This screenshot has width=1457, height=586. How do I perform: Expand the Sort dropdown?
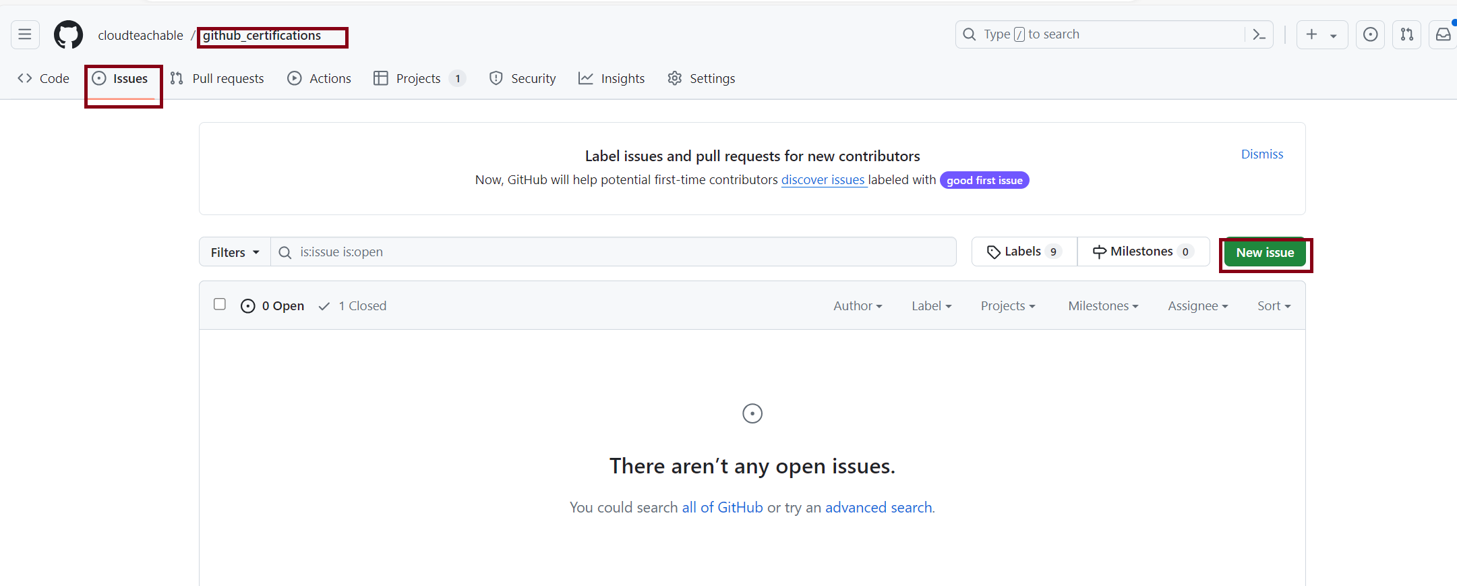(x=1274, y=306)
